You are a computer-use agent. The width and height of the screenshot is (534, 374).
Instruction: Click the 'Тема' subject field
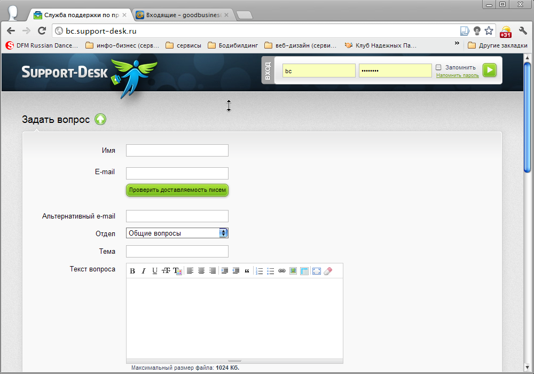[x=177, y=251]
